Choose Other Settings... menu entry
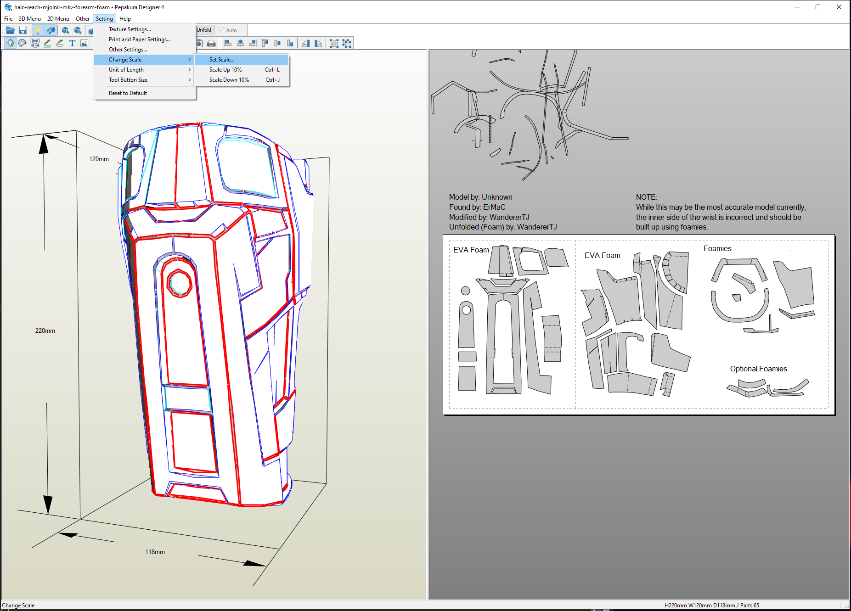The image size is (851, 611). [x=145, y=50]
